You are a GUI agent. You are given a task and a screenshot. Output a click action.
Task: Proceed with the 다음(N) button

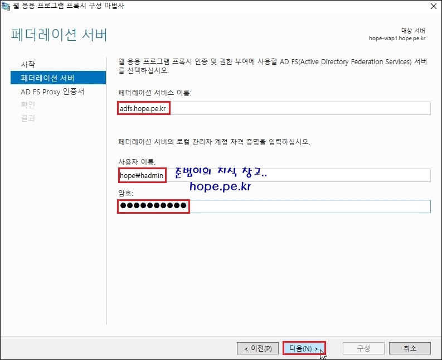(304, 348)
